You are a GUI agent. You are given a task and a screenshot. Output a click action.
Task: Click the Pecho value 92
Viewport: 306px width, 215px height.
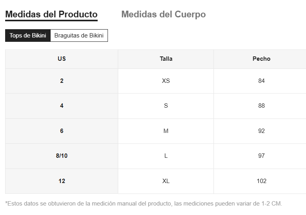pyautogui.click(x=261, y=131)
